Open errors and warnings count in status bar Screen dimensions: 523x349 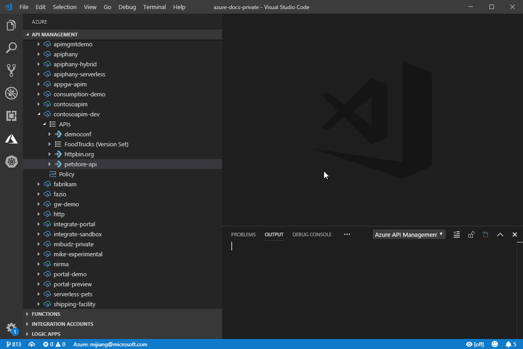pos(54,344)
